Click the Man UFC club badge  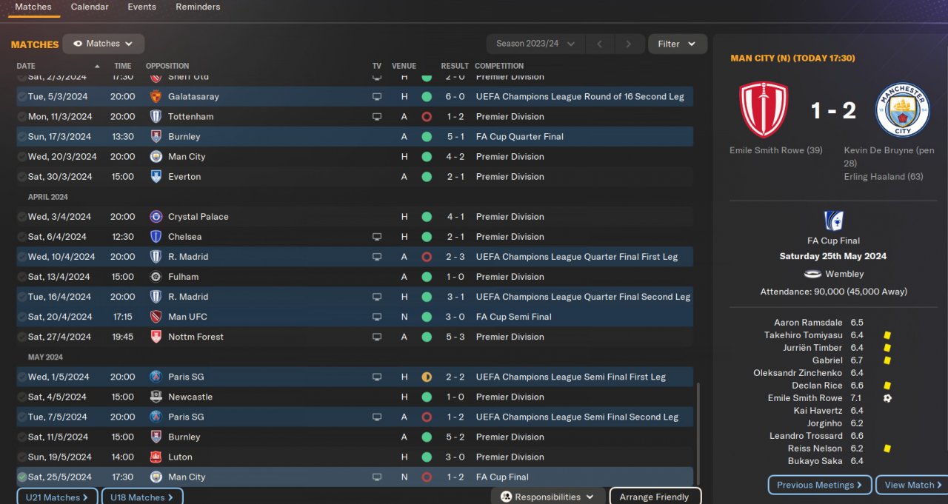[x=156, y=317]
